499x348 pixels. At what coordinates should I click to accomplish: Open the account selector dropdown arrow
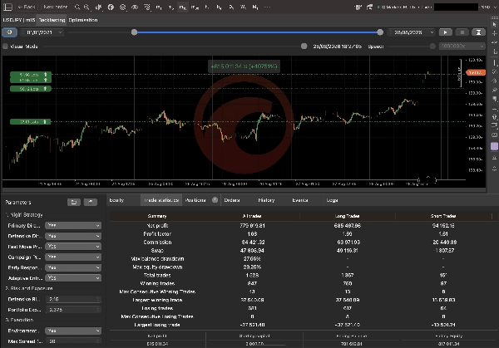[493, 7]
